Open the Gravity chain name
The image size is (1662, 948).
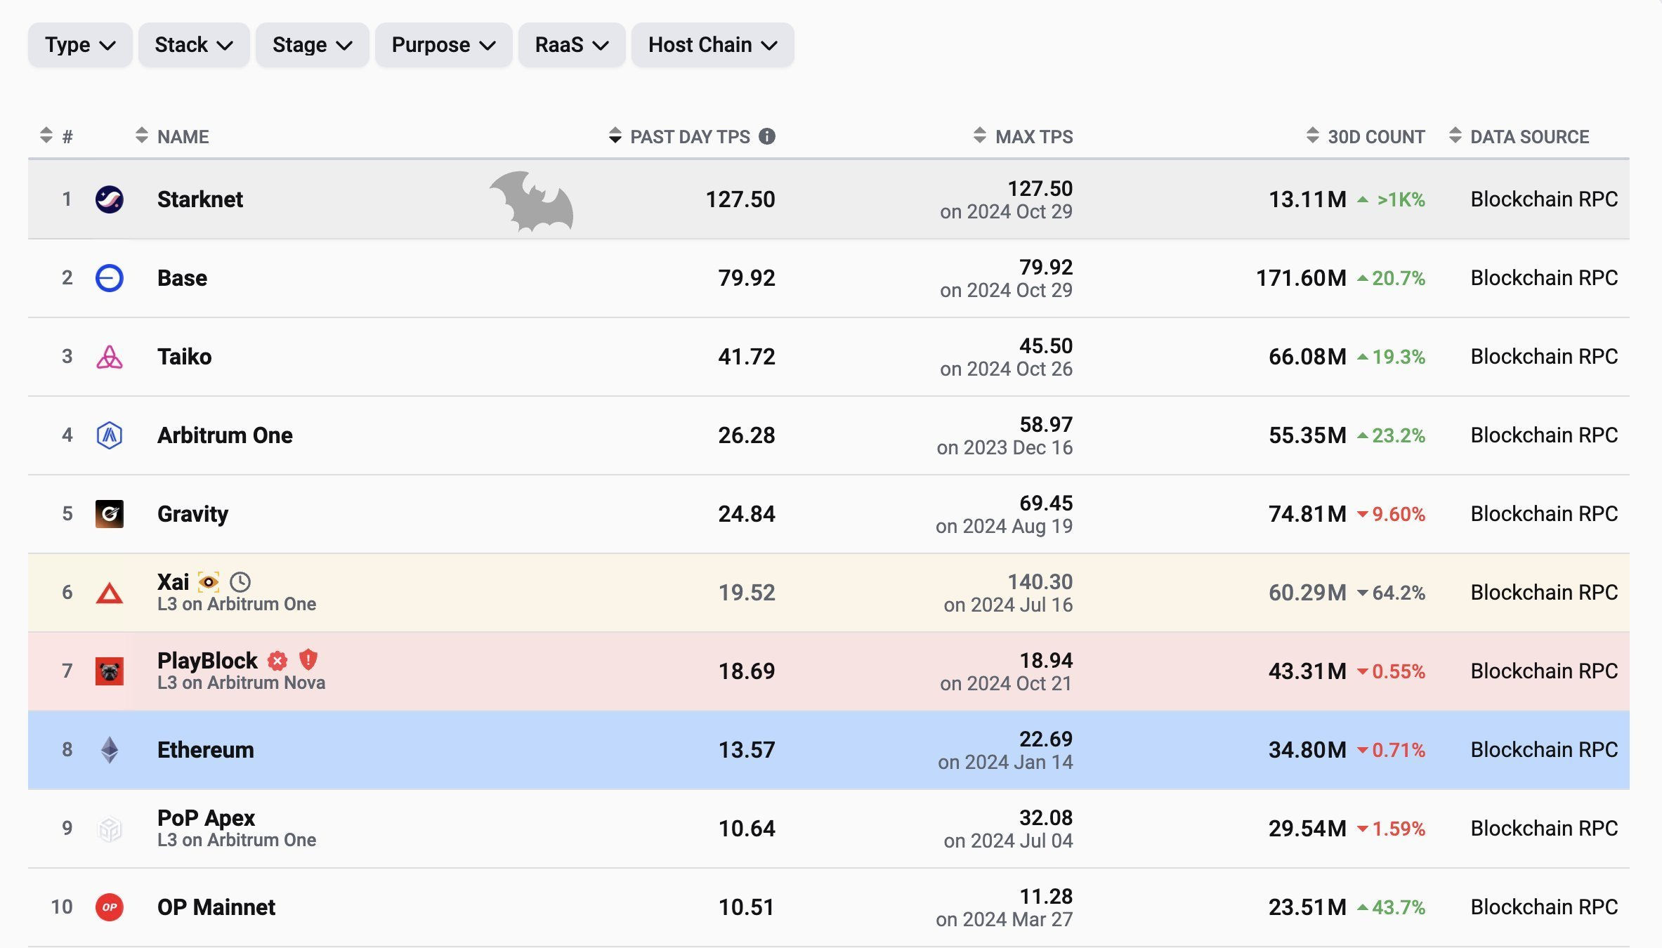click(193, 515)
